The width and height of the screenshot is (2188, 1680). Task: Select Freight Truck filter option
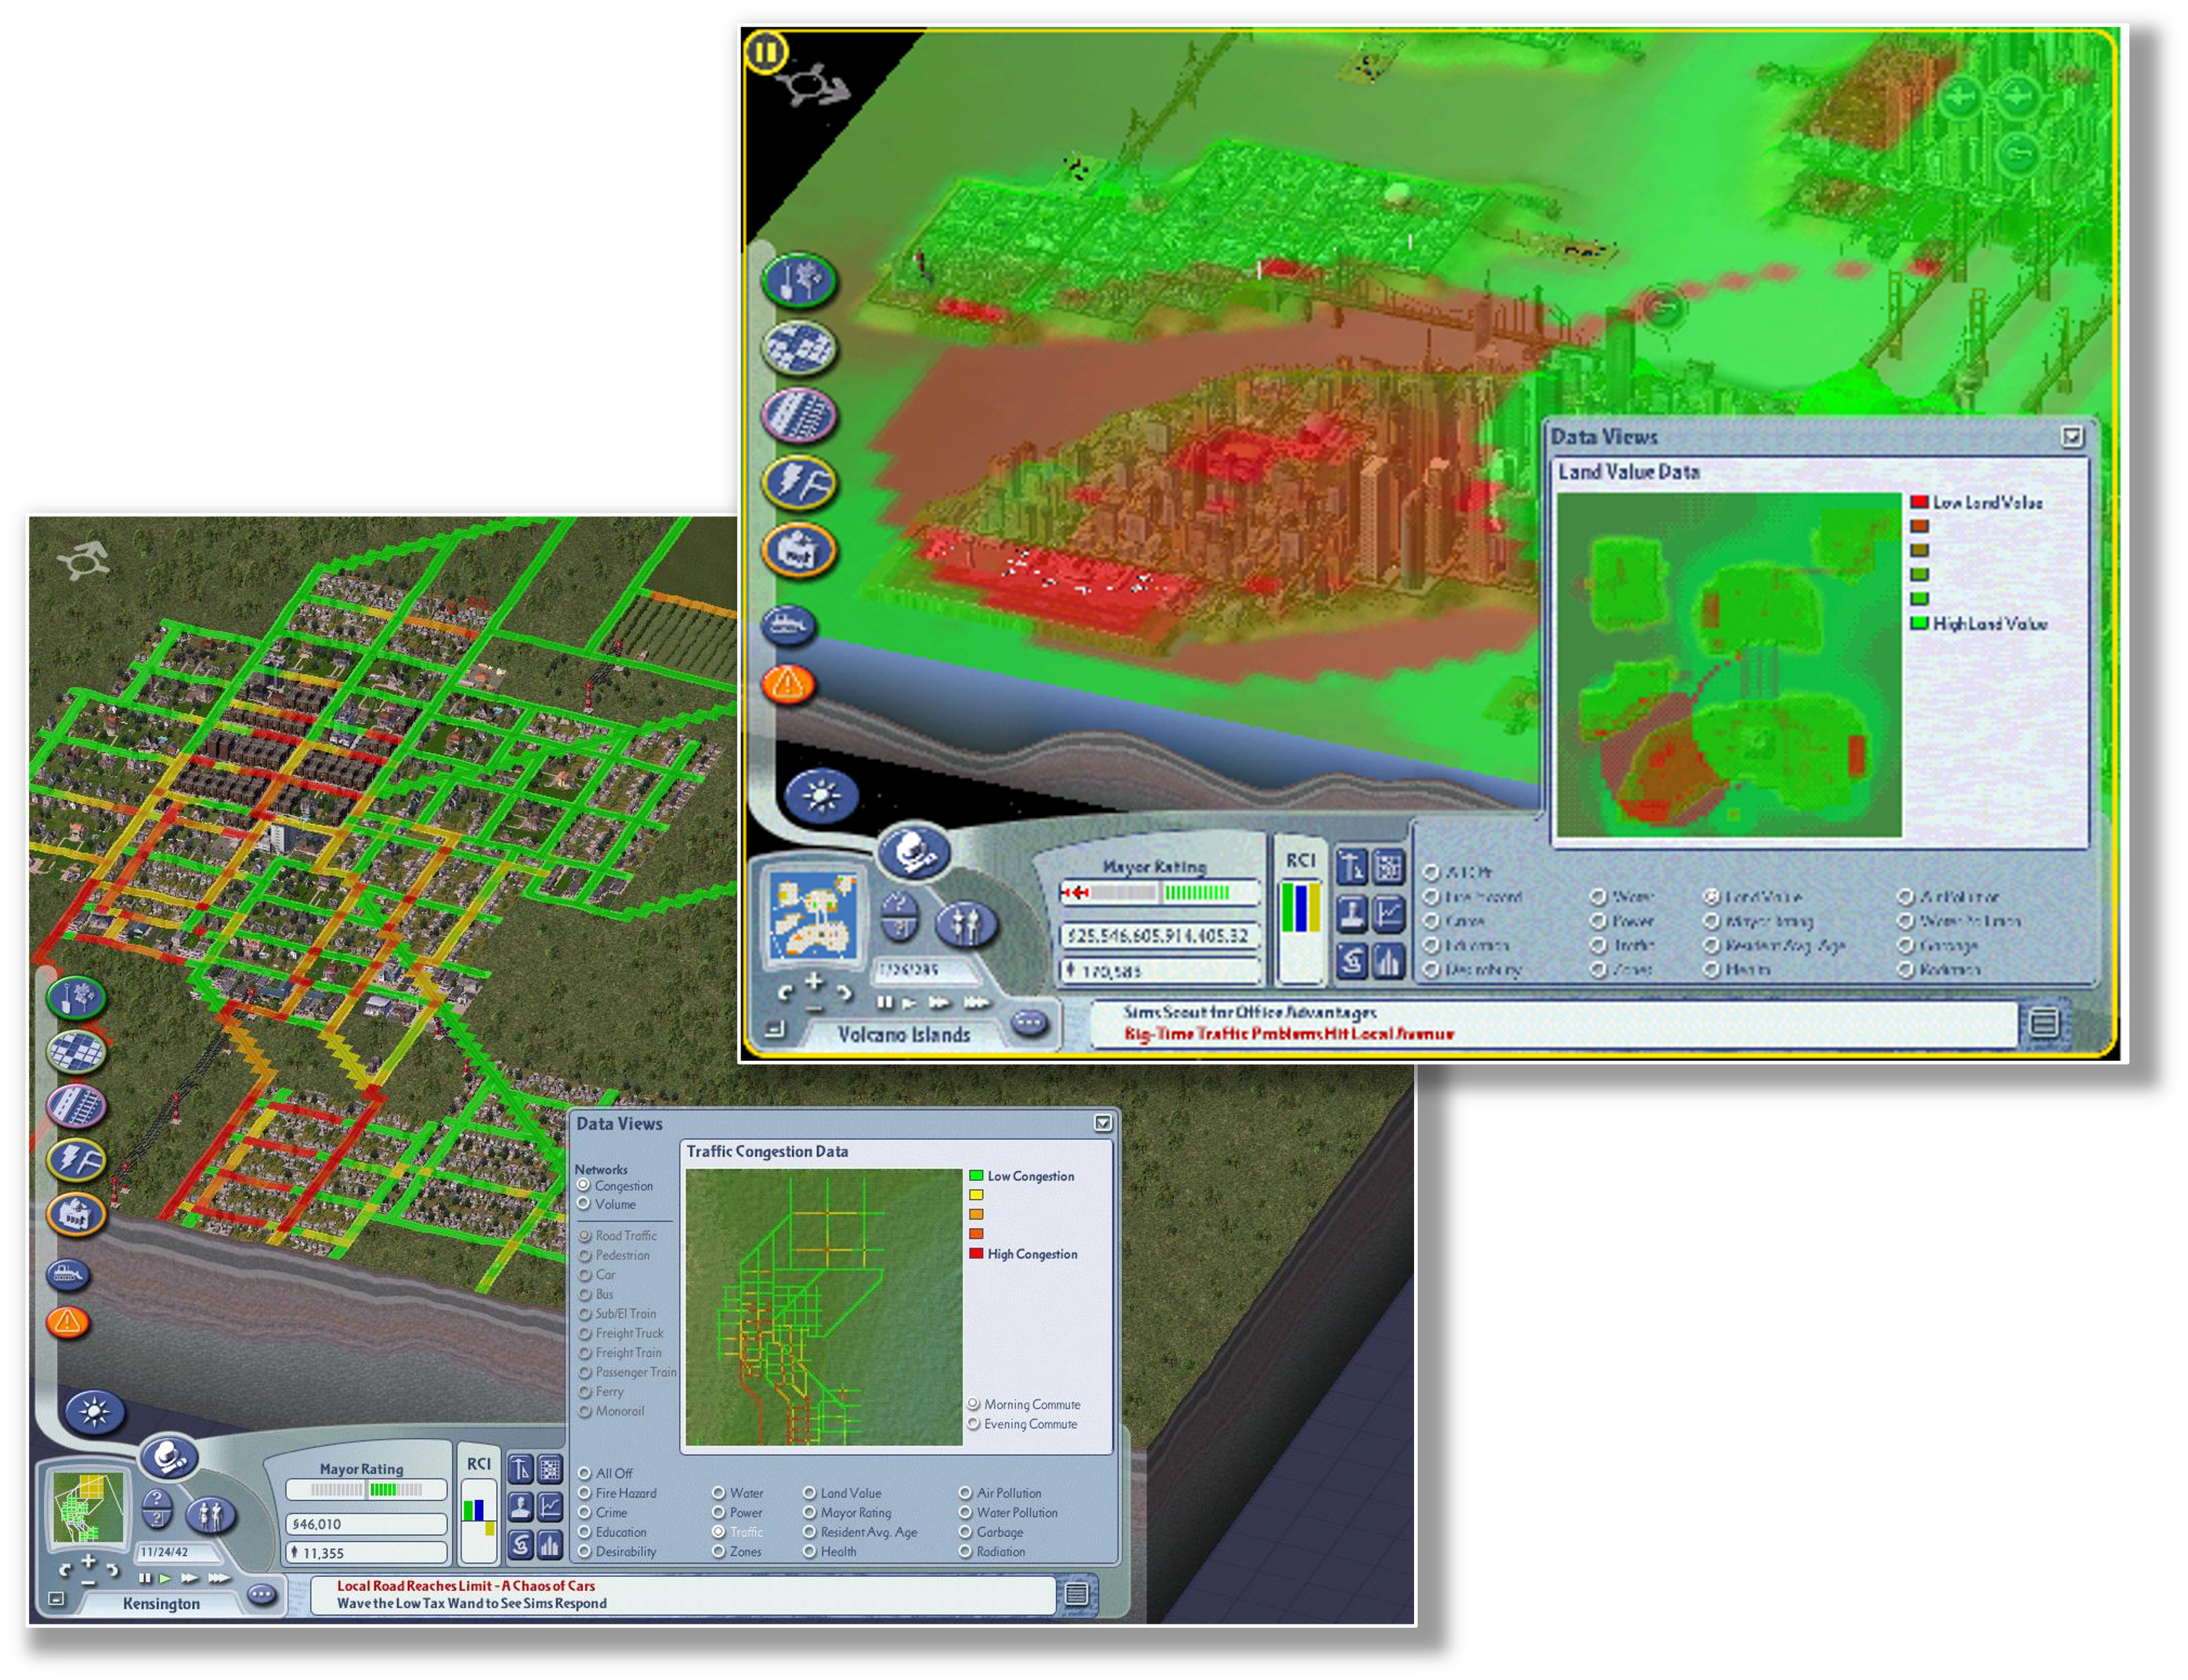[621, 1333]
